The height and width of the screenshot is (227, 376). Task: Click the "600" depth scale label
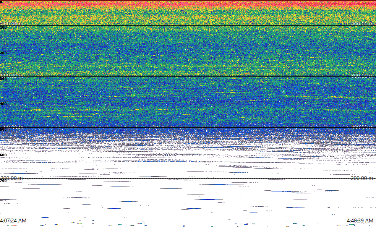pyautogui.click(x=3, y=155)
